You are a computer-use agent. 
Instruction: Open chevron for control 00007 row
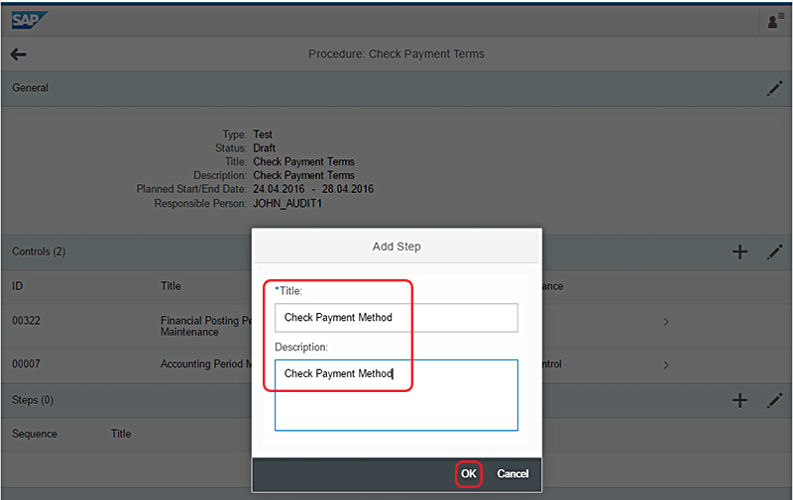666,364
